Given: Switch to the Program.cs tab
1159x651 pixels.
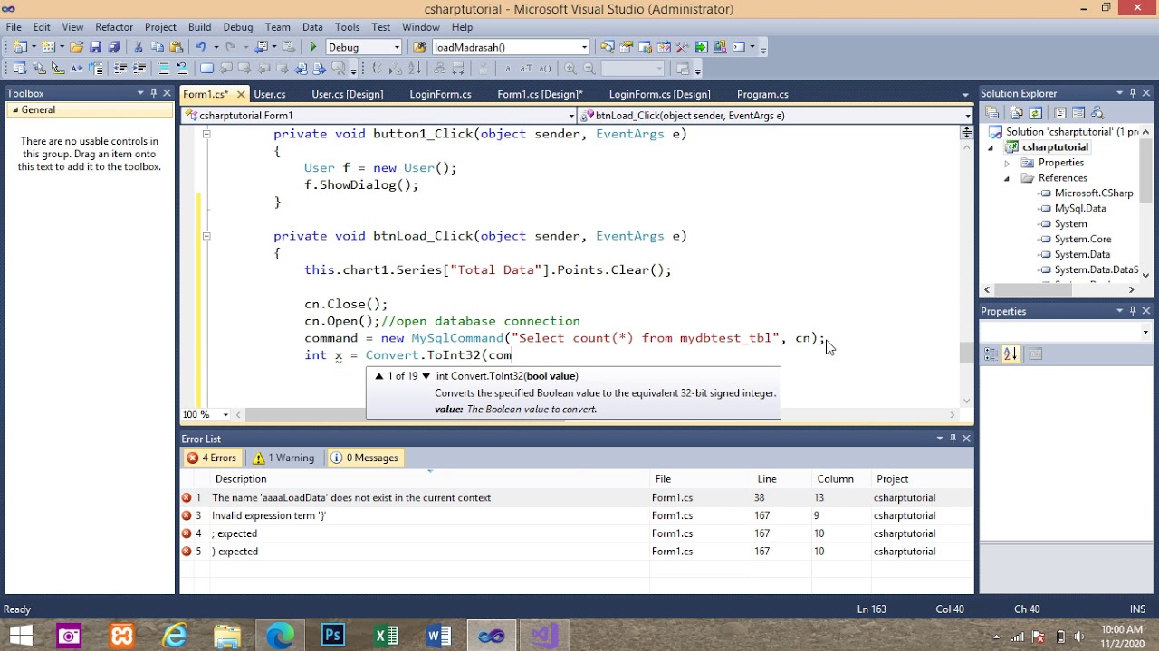Looking at the screenshot, I should coord(762,94).
